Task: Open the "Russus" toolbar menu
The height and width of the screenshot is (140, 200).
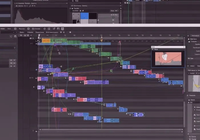Action: click(x=22, y=29)
